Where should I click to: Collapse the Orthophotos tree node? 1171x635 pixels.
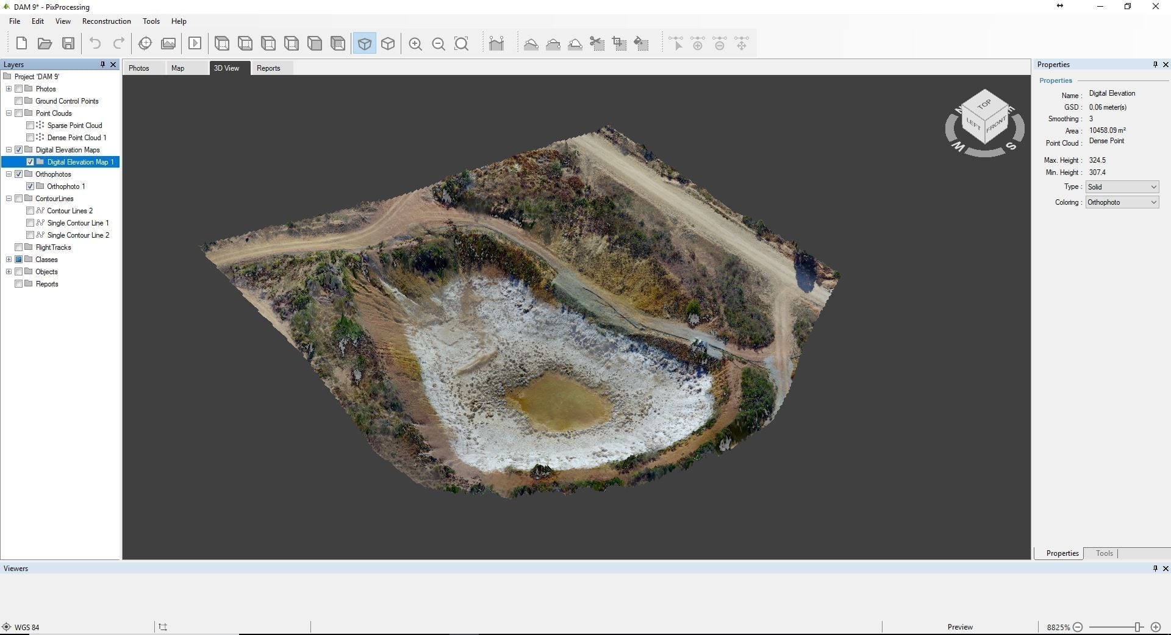(9, 174)
